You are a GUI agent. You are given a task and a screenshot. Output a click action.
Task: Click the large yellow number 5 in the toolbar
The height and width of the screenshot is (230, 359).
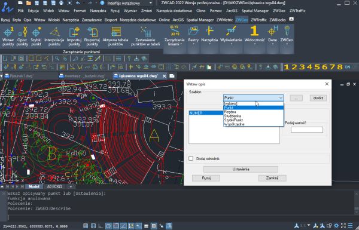pos(317,67)
